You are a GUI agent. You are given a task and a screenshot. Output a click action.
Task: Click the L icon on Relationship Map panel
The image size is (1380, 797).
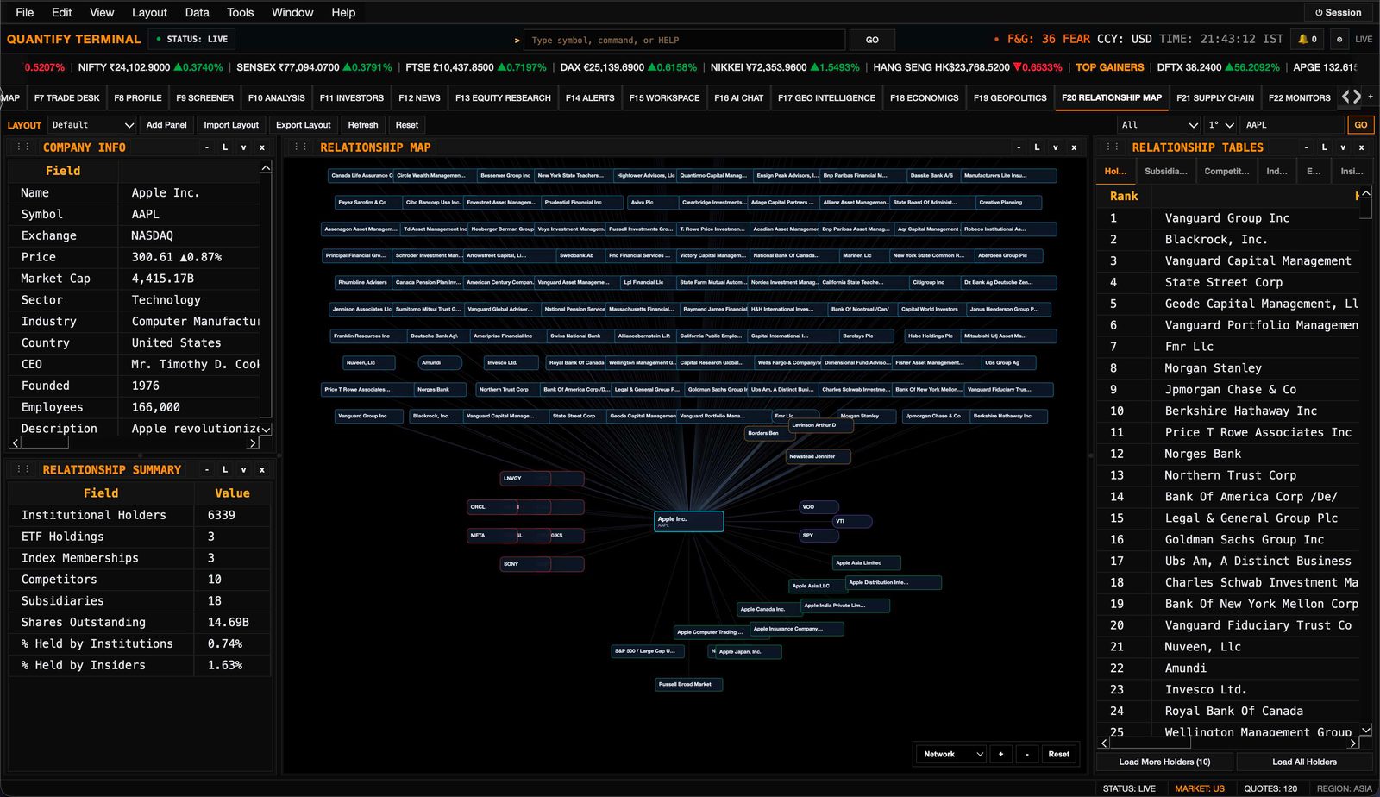(1037, 147)
